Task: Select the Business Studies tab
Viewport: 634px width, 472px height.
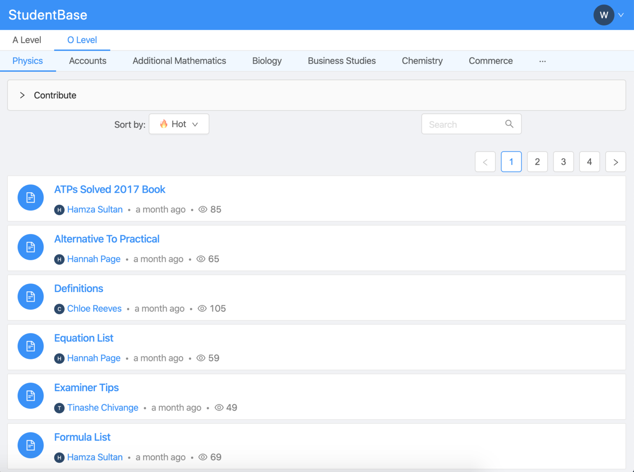Action: (341, 61)
